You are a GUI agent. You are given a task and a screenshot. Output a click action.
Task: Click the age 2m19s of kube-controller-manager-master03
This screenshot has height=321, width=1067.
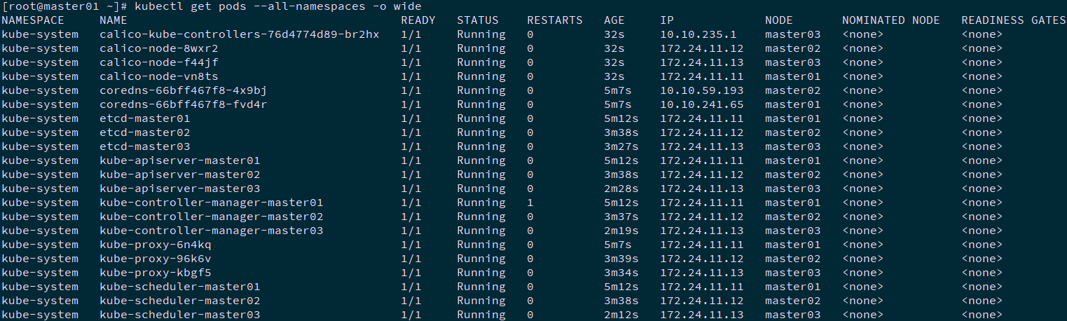621,231
